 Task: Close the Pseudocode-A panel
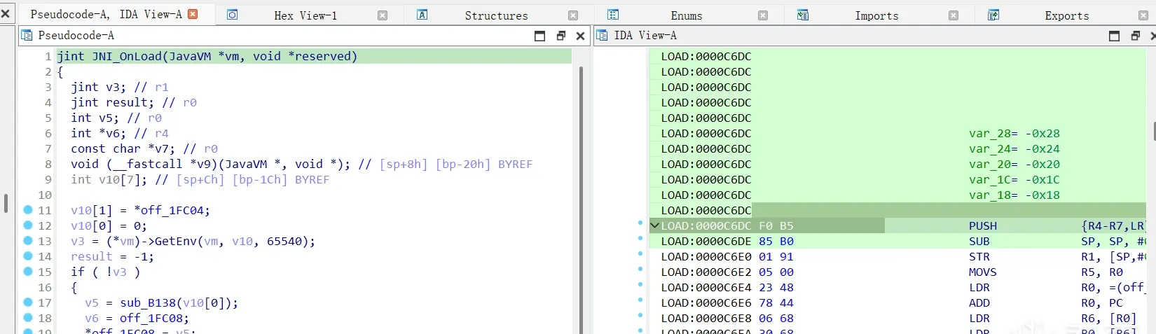click(580, 36)
